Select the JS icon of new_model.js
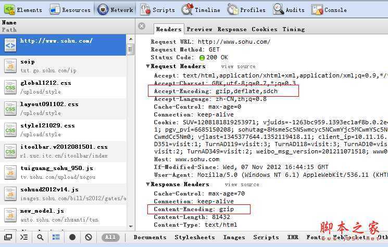Screen dimensions: 388x247 point(10,215)
